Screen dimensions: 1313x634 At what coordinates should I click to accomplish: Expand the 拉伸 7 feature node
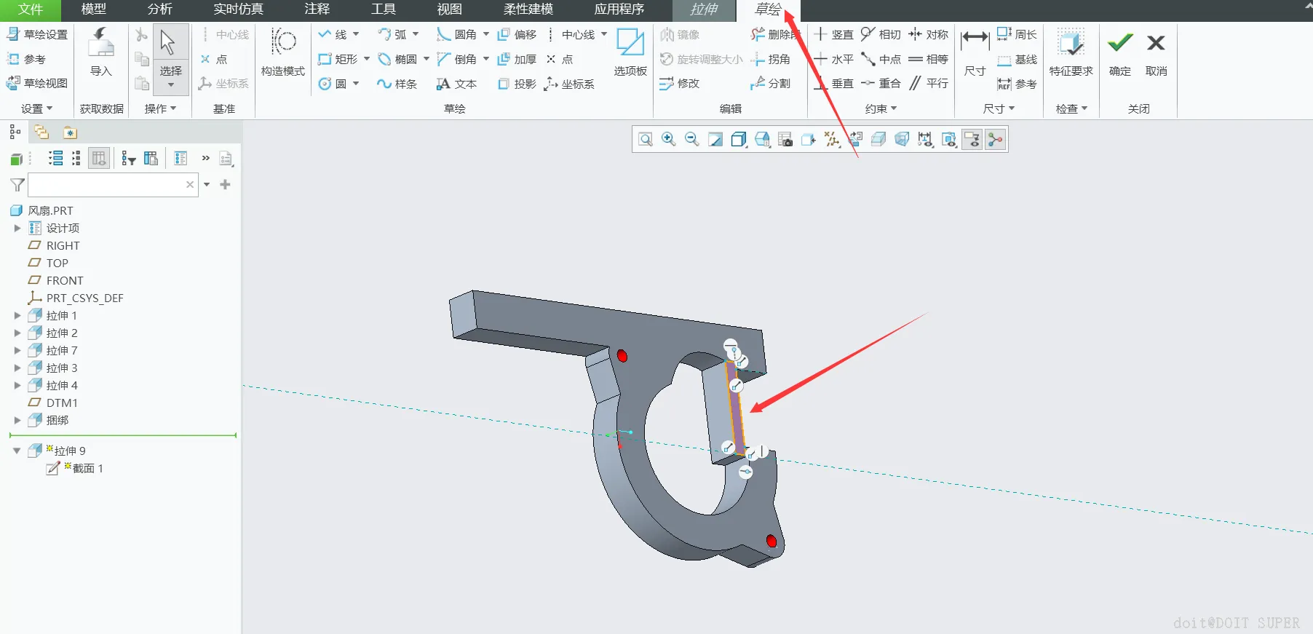[17, 351]
